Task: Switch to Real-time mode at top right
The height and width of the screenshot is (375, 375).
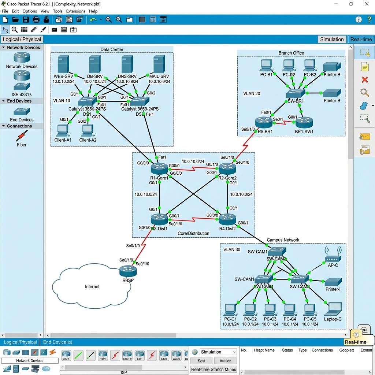Action: tap(361, 39)
